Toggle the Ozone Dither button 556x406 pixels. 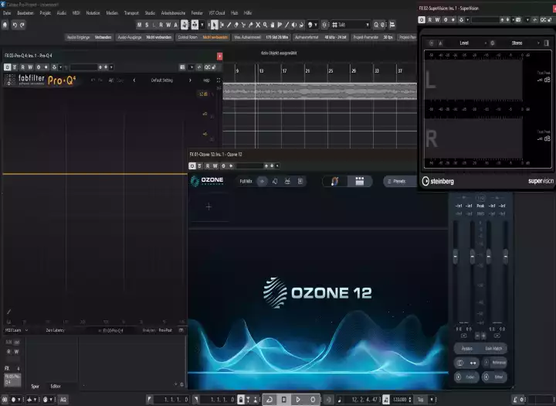pos(495,377)
